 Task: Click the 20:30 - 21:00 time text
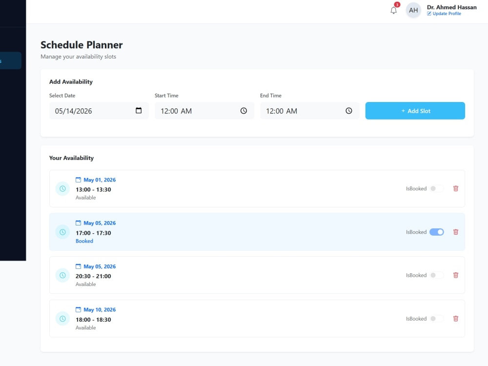point(93,276)
